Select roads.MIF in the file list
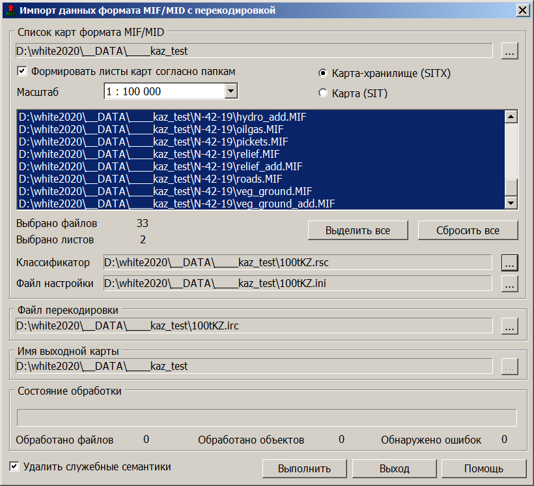The width and height of the screenshot is (534, 486). 150,179
